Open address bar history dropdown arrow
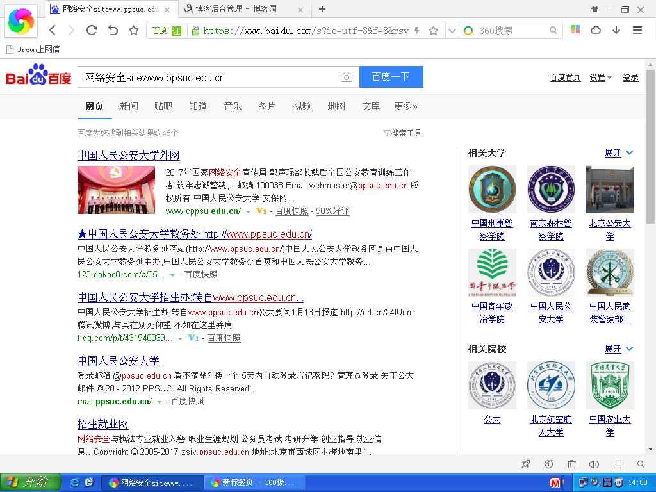This screenshot has height=492, width=656. point(452,31)
